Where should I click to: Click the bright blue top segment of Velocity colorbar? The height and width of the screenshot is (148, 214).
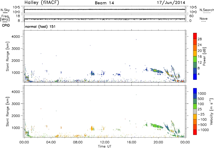(x=195, y=91)
